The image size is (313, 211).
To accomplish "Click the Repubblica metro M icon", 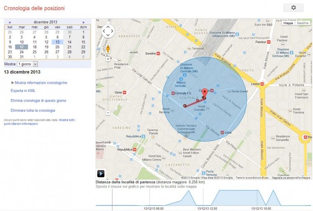I will coord(135,149).
